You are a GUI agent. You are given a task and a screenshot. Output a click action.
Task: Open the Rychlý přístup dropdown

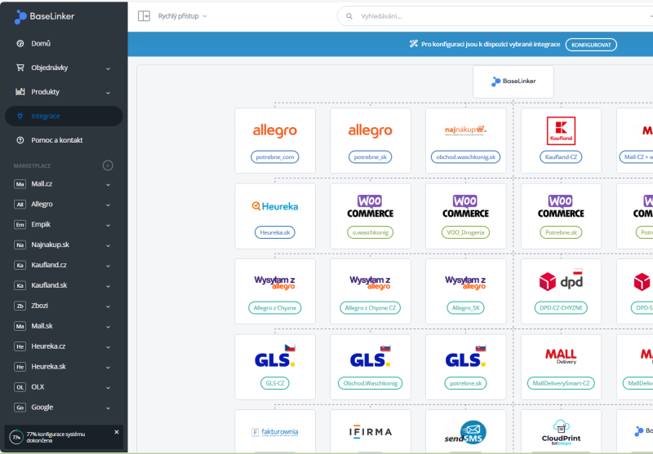tap(182, 16)
